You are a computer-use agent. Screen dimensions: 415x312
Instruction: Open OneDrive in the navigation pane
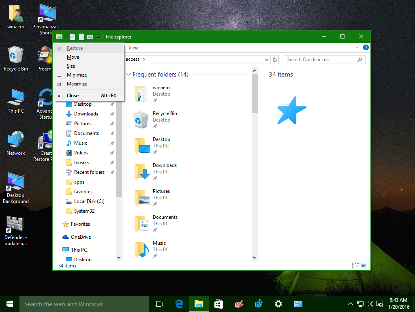pos(81,237)
